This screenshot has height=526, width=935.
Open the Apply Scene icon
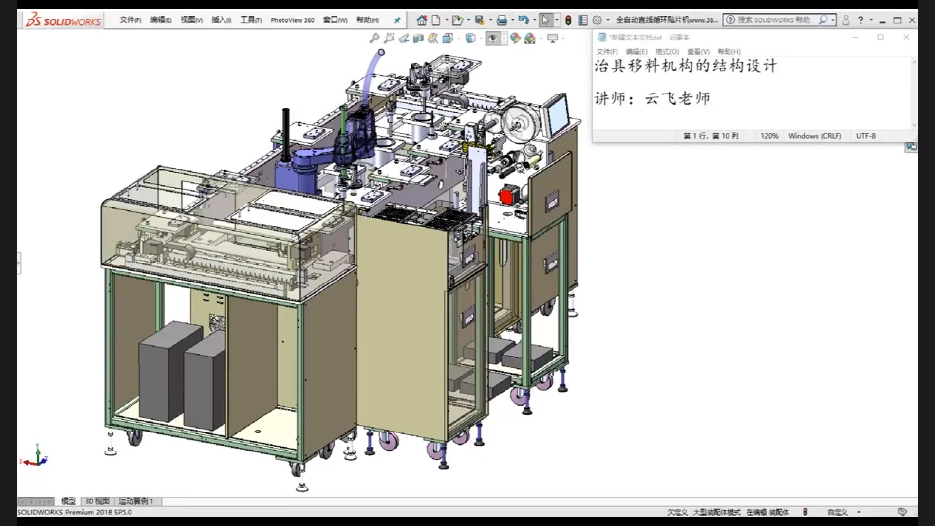pos(530,38)
